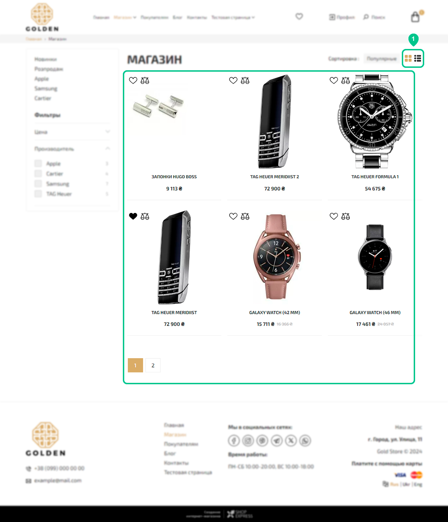Switch to list view layout
The width and height of the screenshot is (448, 522).
click(x=418, y=58)
